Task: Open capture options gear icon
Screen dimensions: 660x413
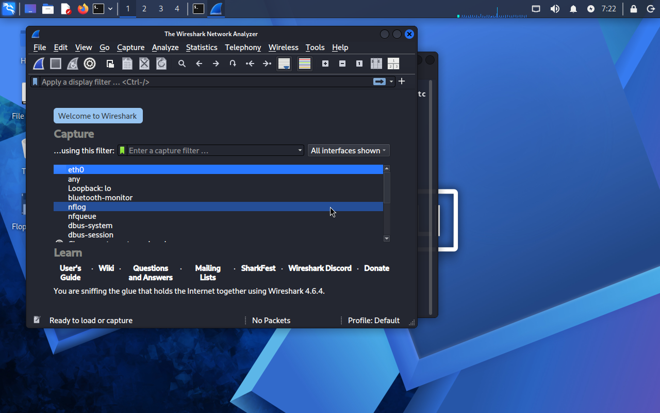Action: coord(90,63)
